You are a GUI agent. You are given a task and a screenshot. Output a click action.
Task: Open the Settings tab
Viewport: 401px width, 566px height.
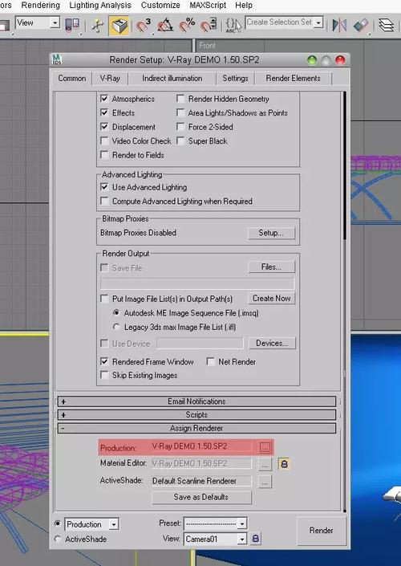pyautogui.click(x=235, y=79)
